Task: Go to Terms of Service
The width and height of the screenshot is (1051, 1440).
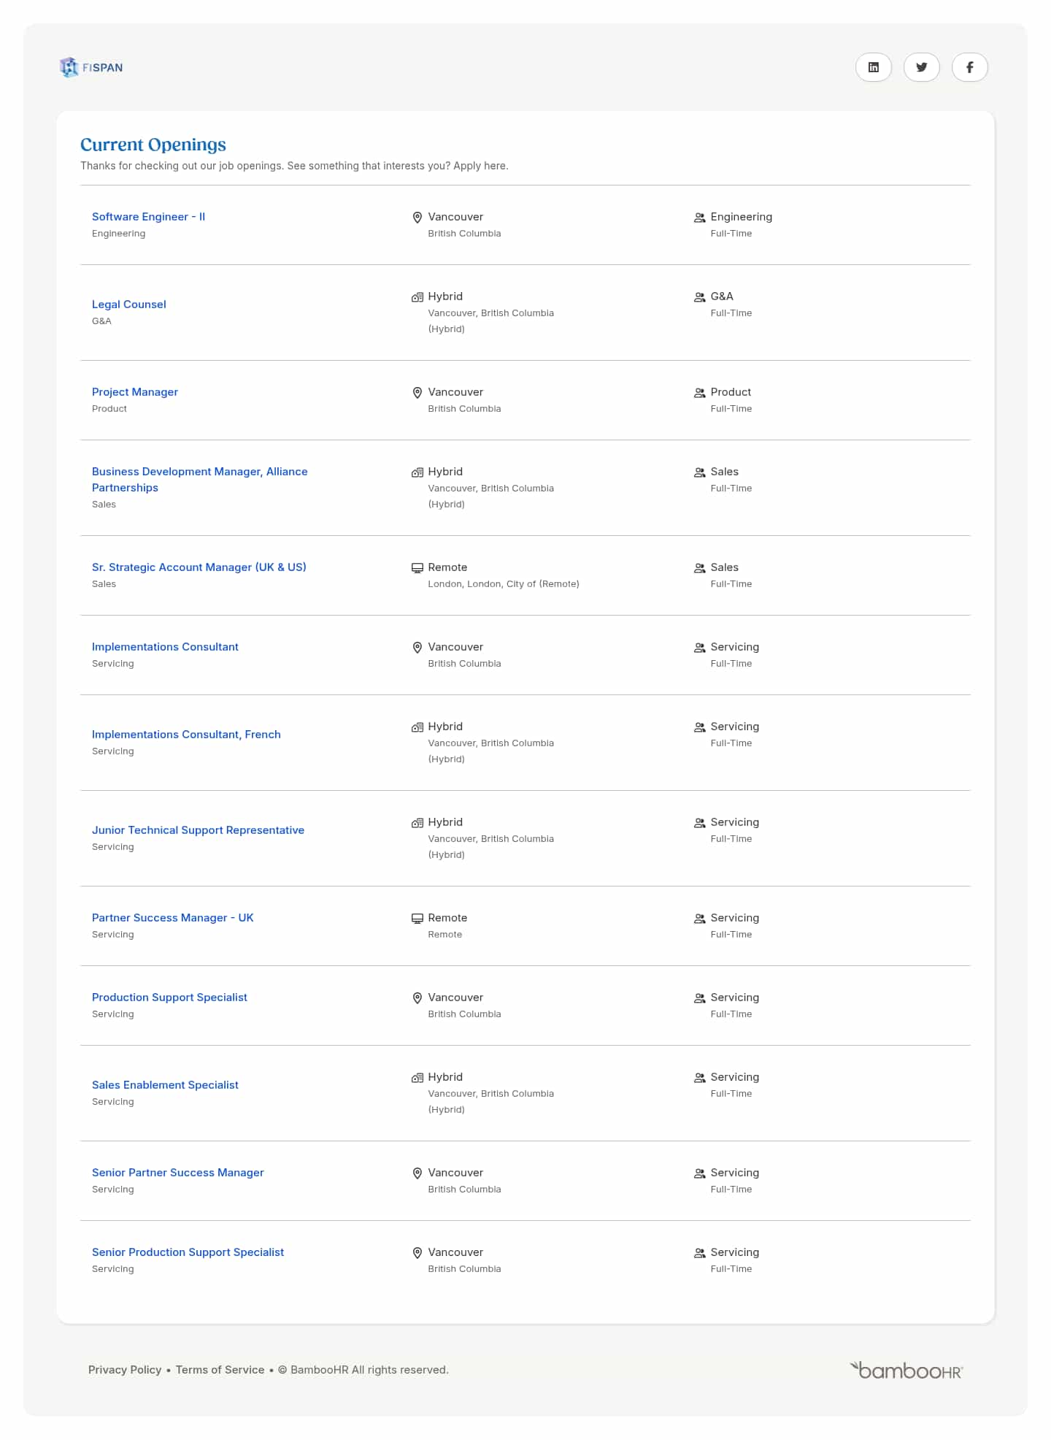Action: click(x=220, y=1370)
